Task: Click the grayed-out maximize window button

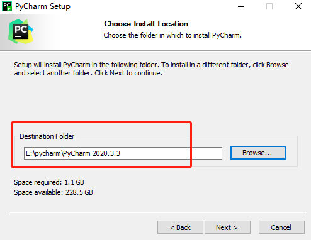Action: pos(269,6)
